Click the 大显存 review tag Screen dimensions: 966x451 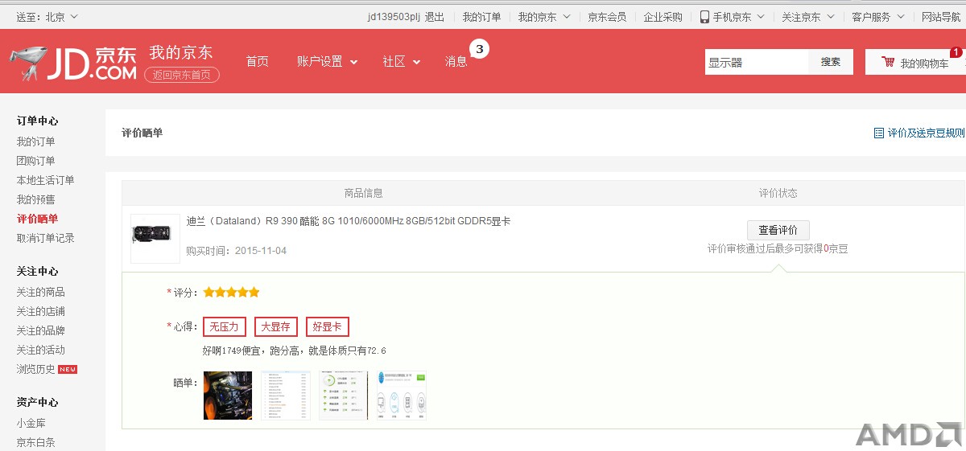coord(276,326)
